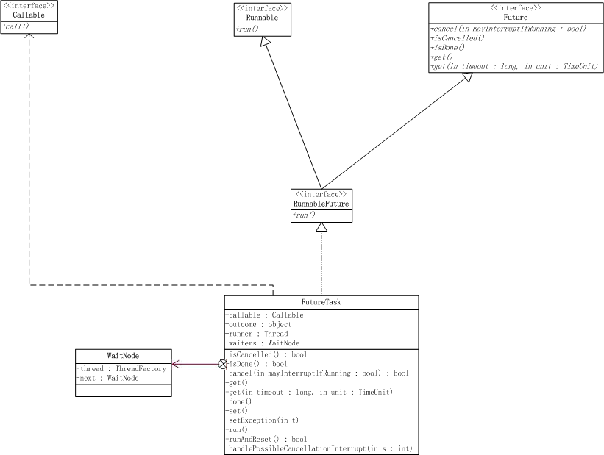Viewport: 604px width, 455px height.
Task: Select the Callable interface title
Action: pyautogui.click(x=29, y=15)
